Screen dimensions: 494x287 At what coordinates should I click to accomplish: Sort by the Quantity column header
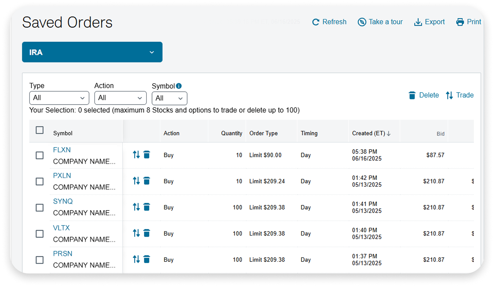tap(232, 133)
